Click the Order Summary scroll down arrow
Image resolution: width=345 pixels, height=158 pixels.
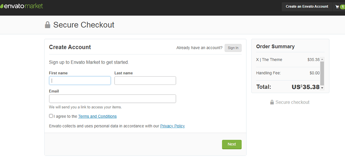322,88
